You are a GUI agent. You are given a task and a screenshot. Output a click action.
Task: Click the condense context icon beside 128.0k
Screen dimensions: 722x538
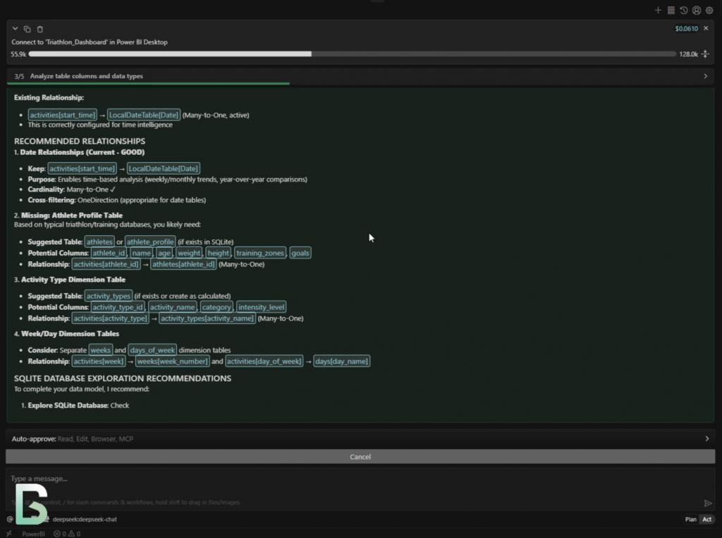point(706,54)
